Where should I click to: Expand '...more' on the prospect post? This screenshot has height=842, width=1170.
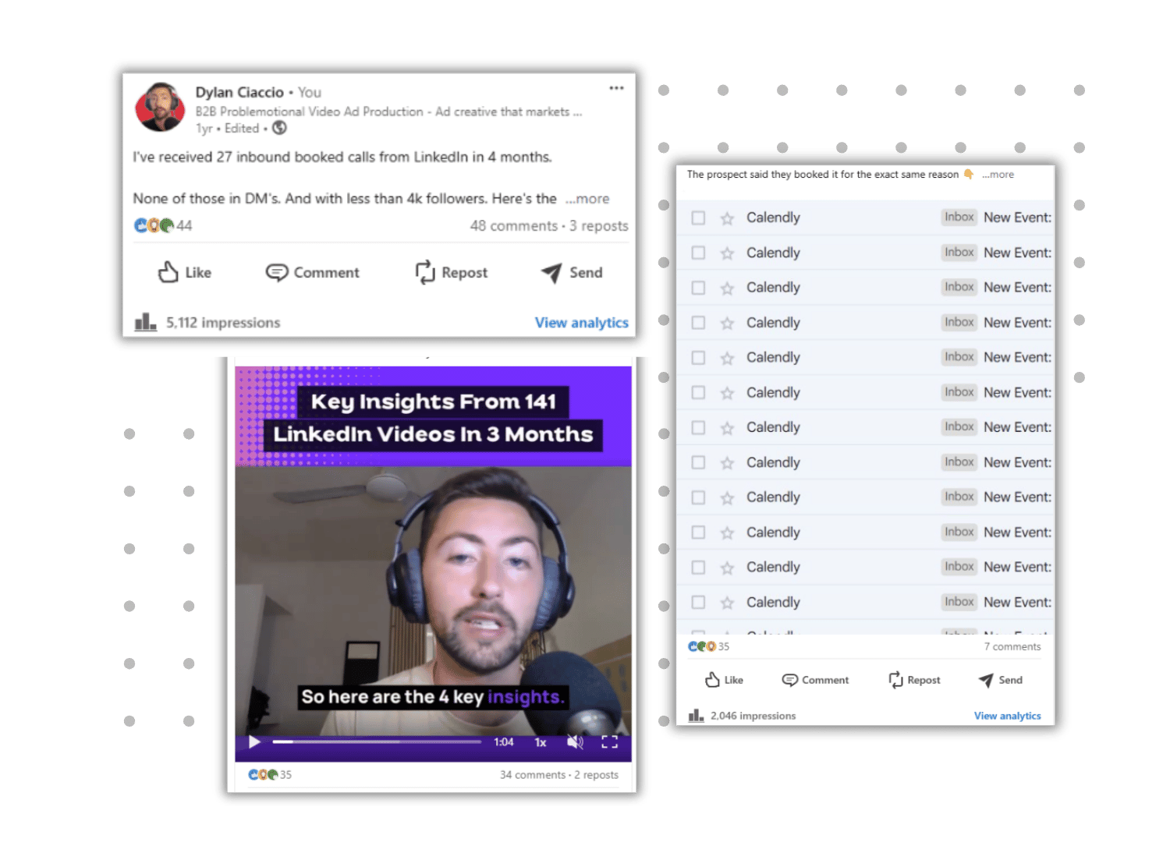click(x=998, y=175)
